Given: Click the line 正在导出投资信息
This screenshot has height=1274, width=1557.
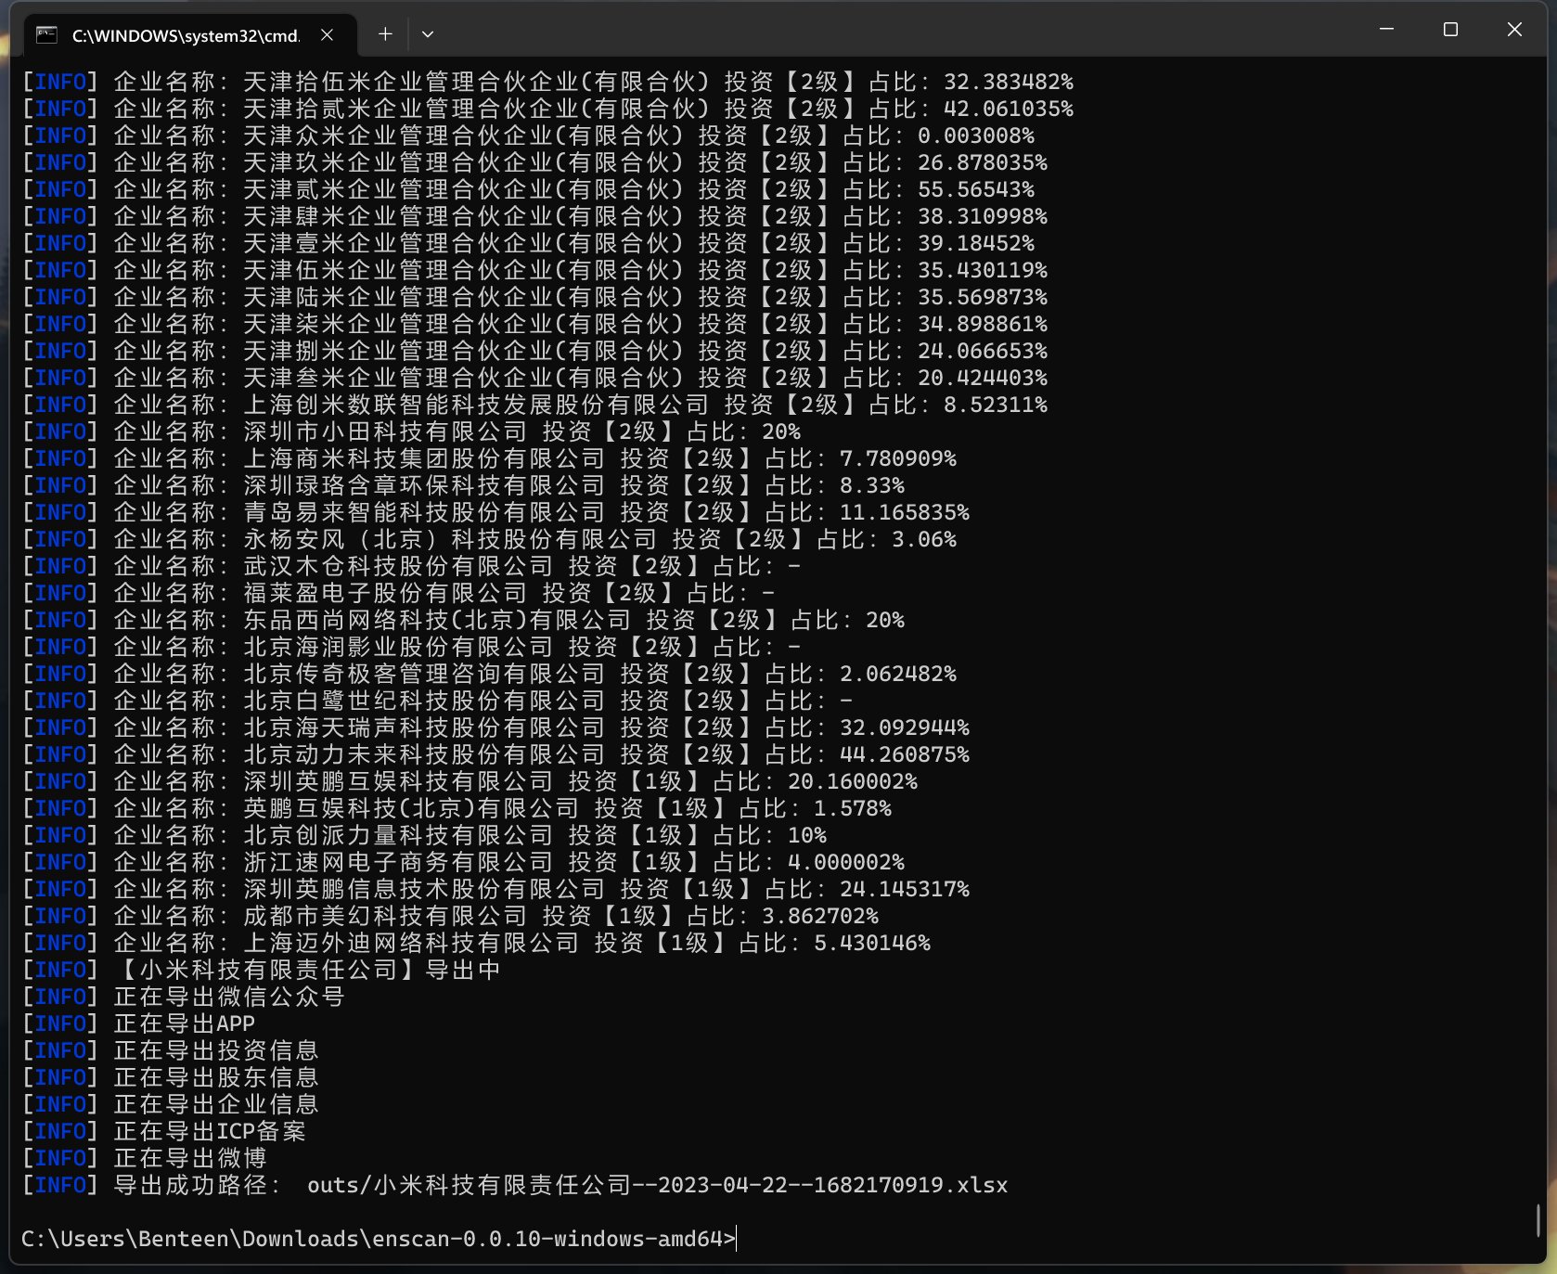Looking at the screenshot, I should [x=170, y=1050].
